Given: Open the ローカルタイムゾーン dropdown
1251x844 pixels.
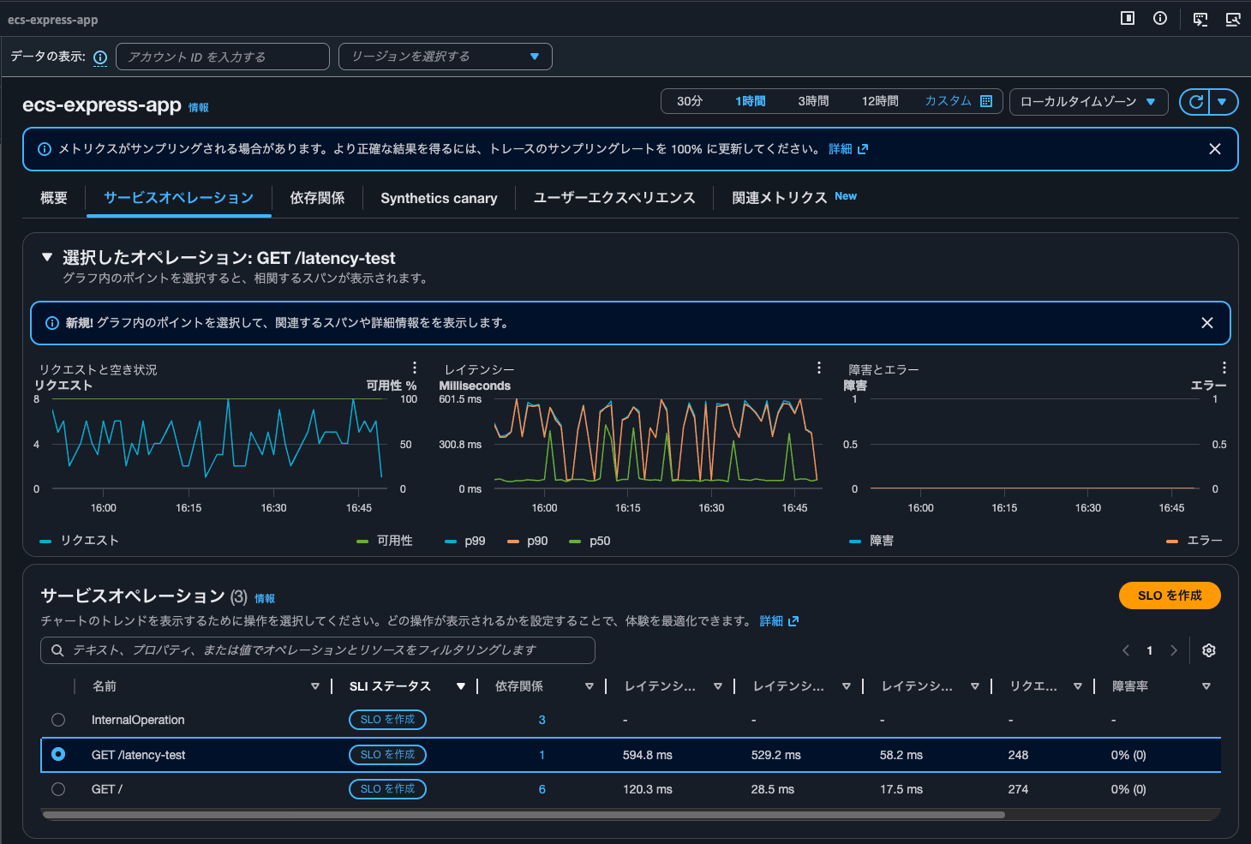Looking at the screenshot, I should (x=1088, y=101).
